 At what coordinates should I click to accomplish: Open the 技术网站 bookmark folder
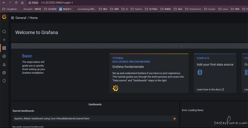151,9
